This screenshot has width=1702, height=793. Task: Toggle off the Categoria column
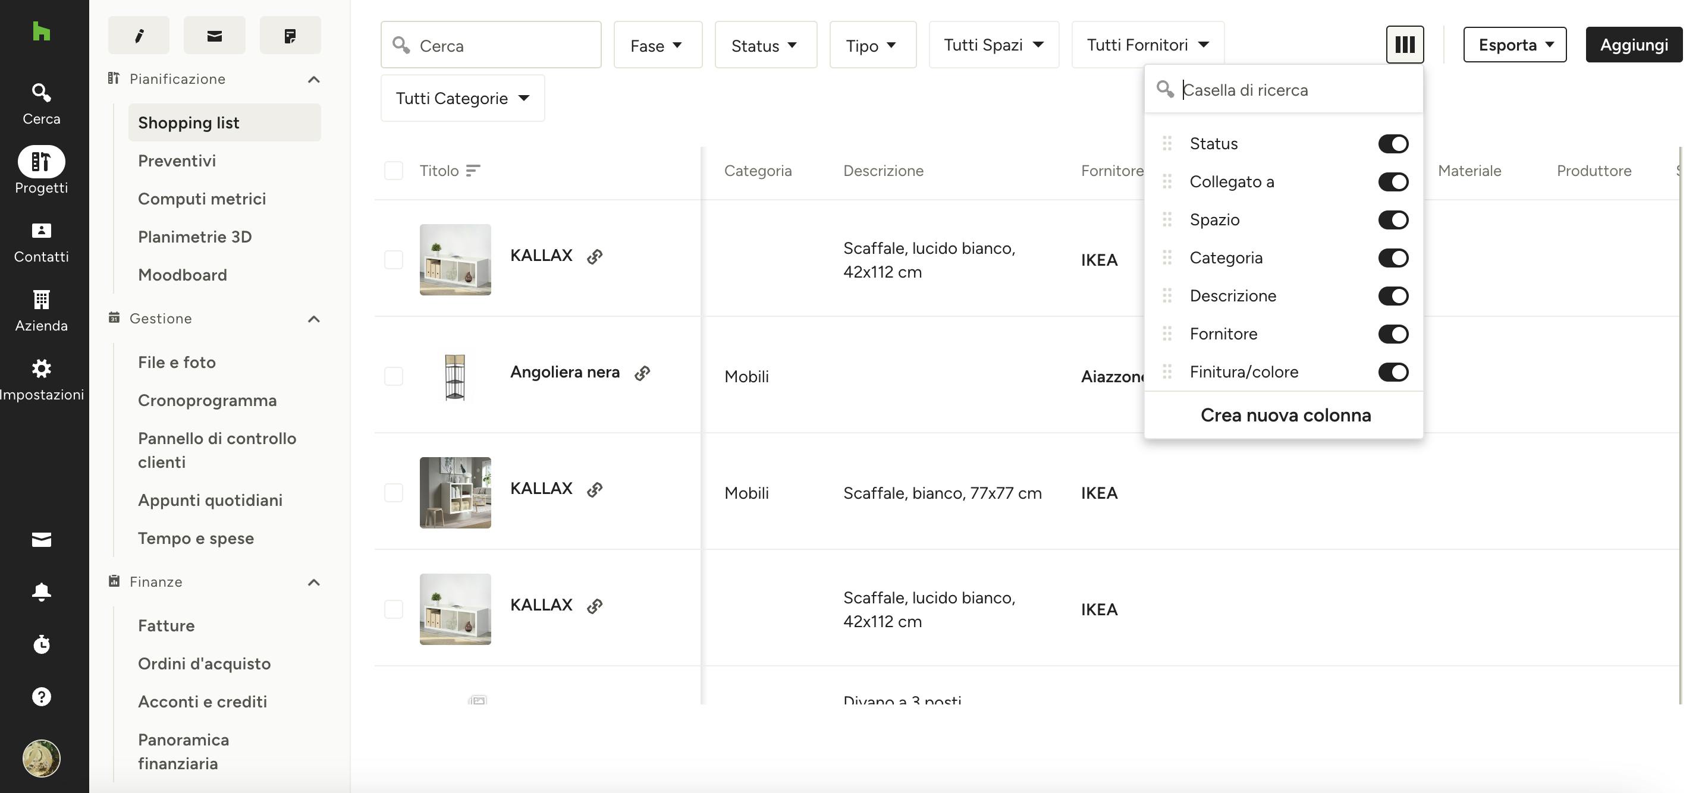(1393, 257)
